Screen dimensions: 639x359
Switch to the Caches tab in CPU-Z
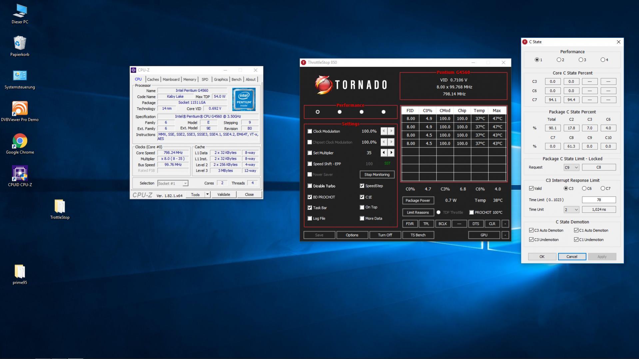(x=153, y=80)
